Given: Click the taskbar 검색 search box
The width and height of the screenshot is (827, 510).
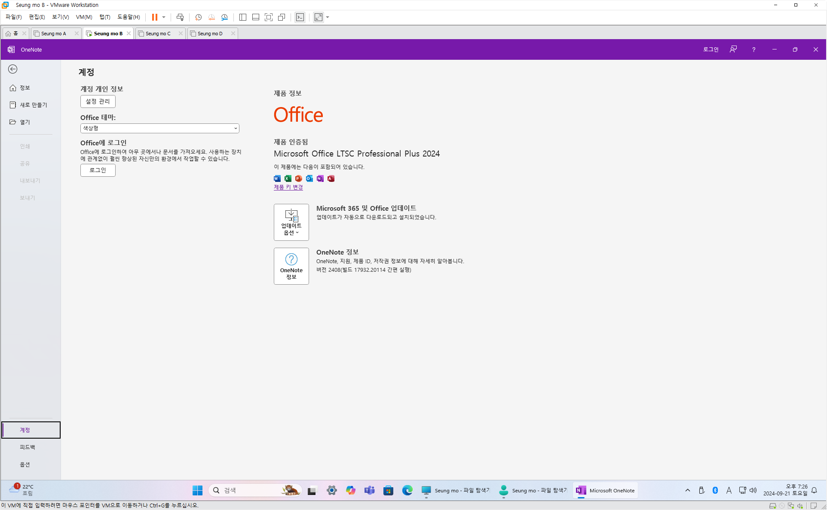Looking at the screenshot, I should tap(249, 490).
